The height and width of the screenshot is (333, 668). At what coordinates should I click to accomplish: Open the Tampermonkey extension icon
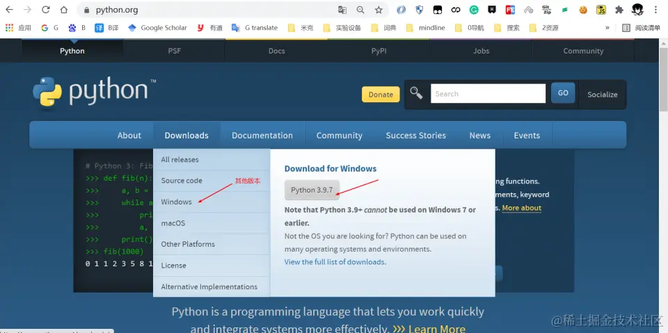(x=438, y=10)
